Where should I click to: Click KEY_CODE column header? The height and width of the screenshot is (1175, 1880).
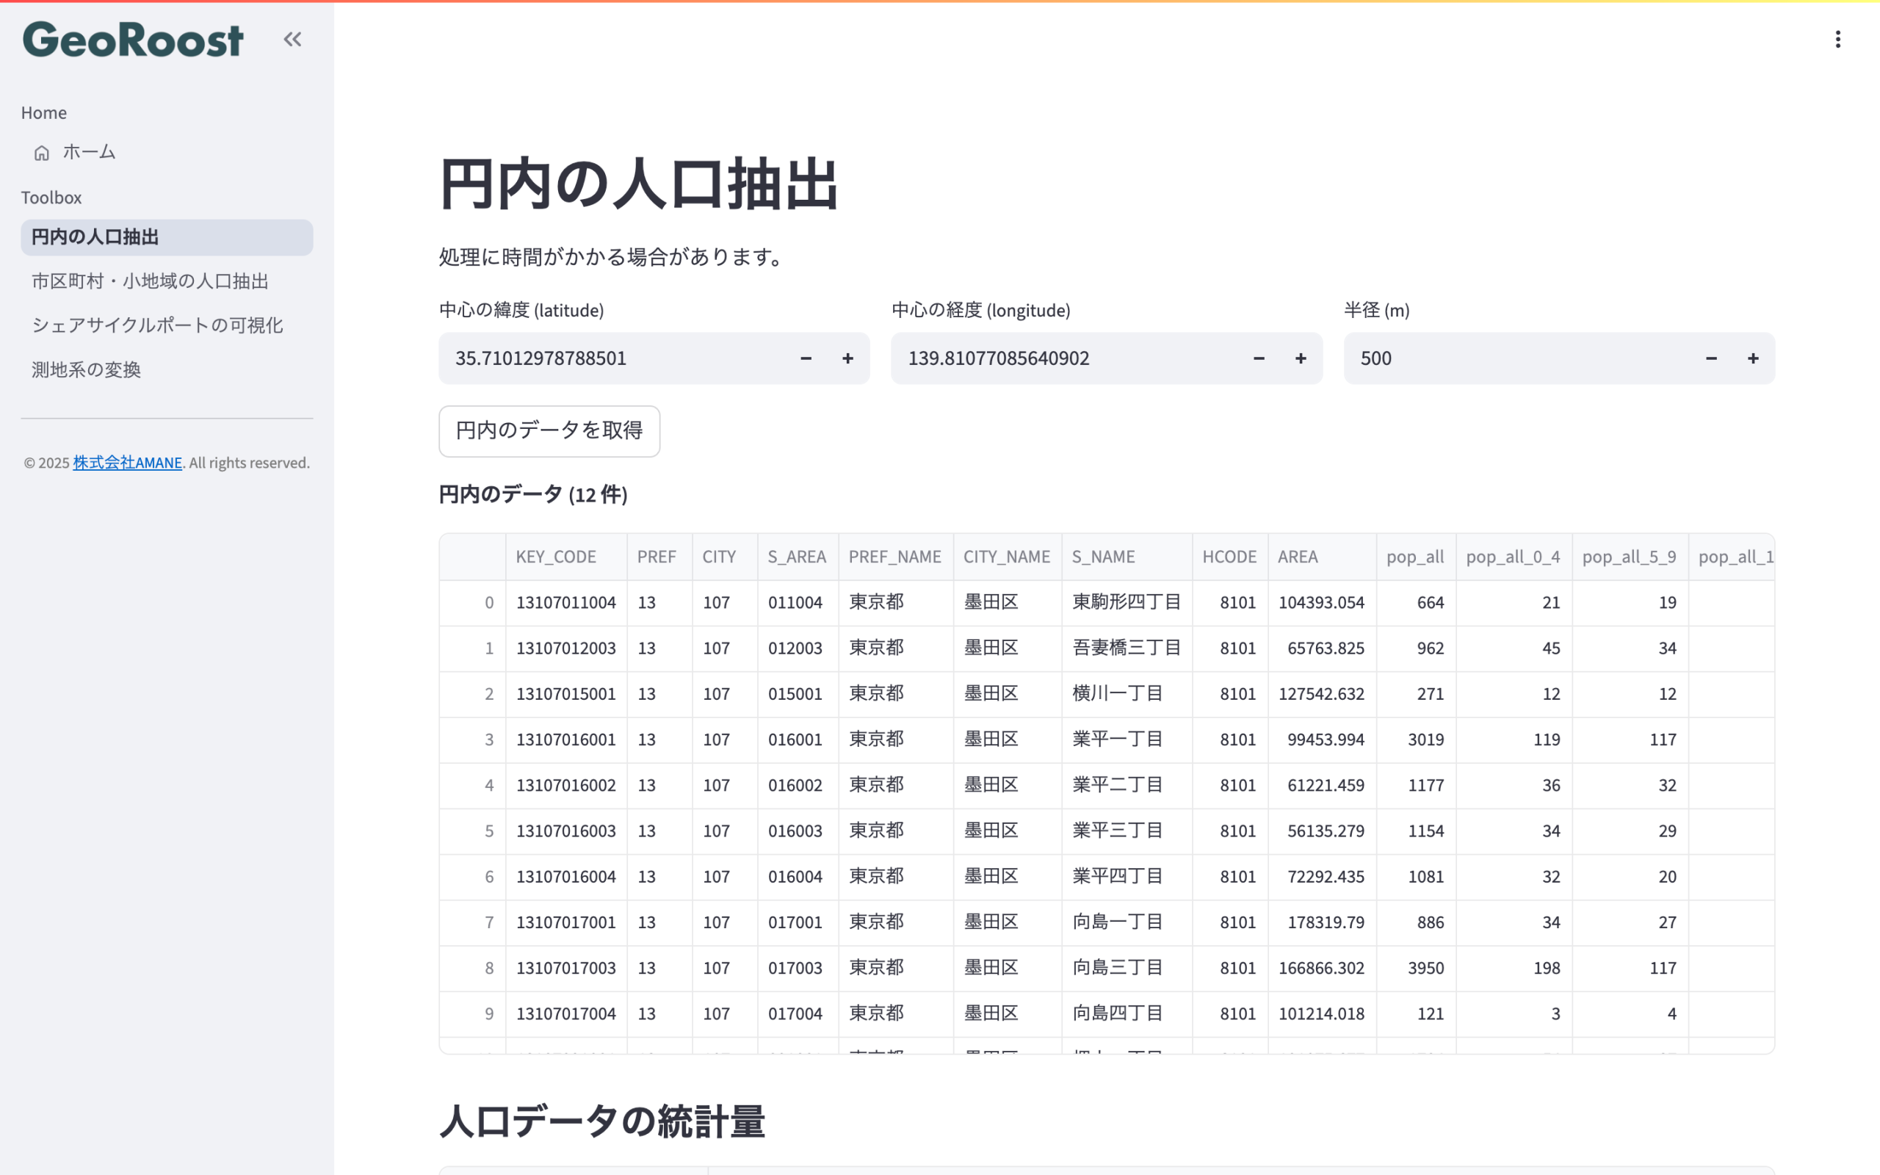(556, 557)
